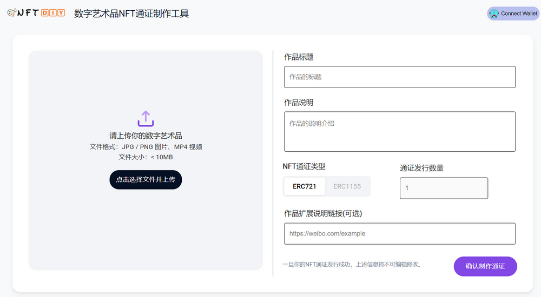Click the NFT DIY logo
541x297 pixels.
pyautogui.click(x=36, y=13)
